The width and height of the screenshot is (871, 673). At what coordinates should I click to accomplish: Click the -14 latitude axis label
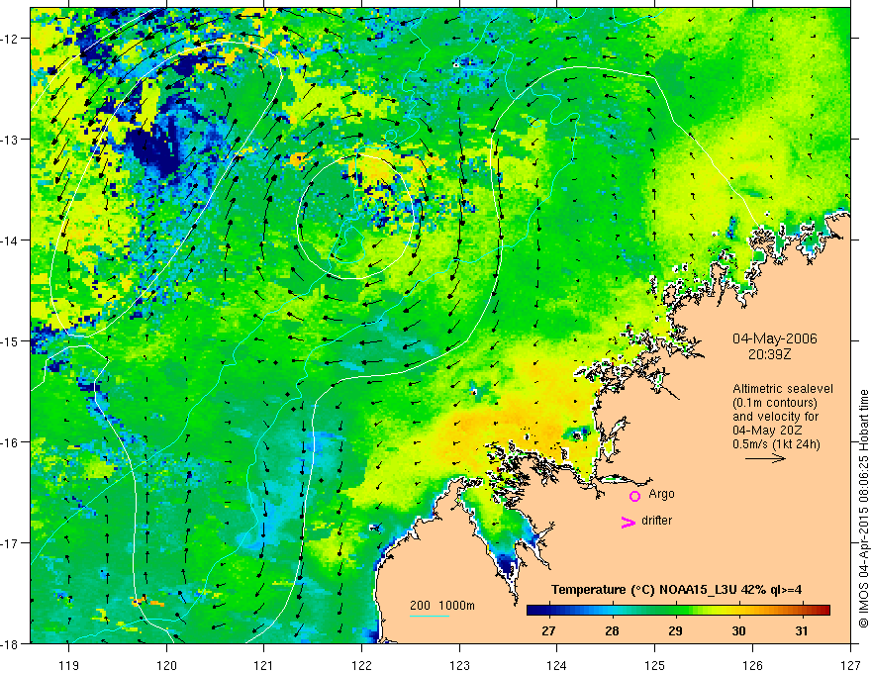[10, 240]
